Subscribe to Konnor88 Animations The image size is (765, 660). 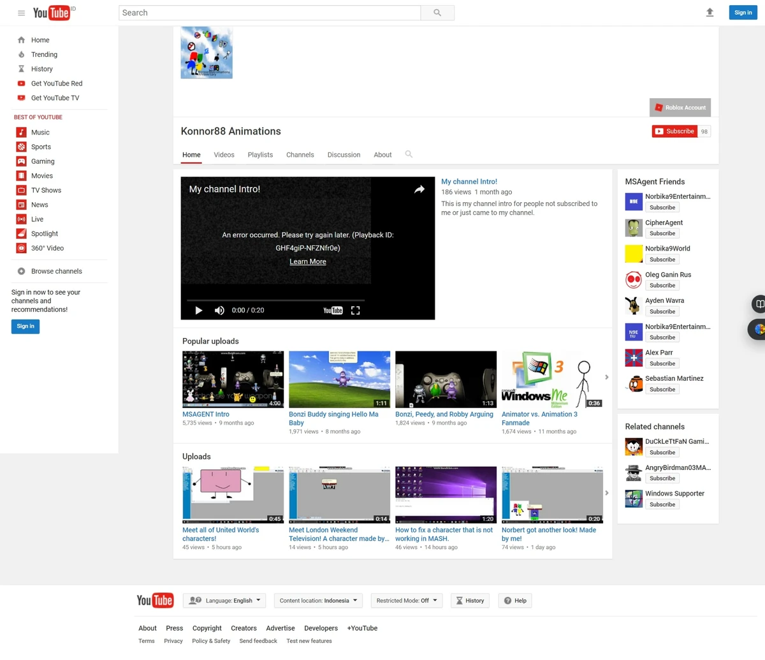(x=674, y=131)
